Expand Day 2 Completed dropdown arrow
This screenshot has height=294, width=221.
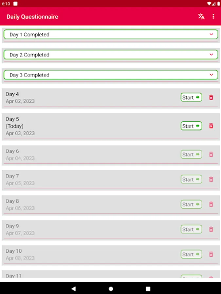click(x=211, y=55)
